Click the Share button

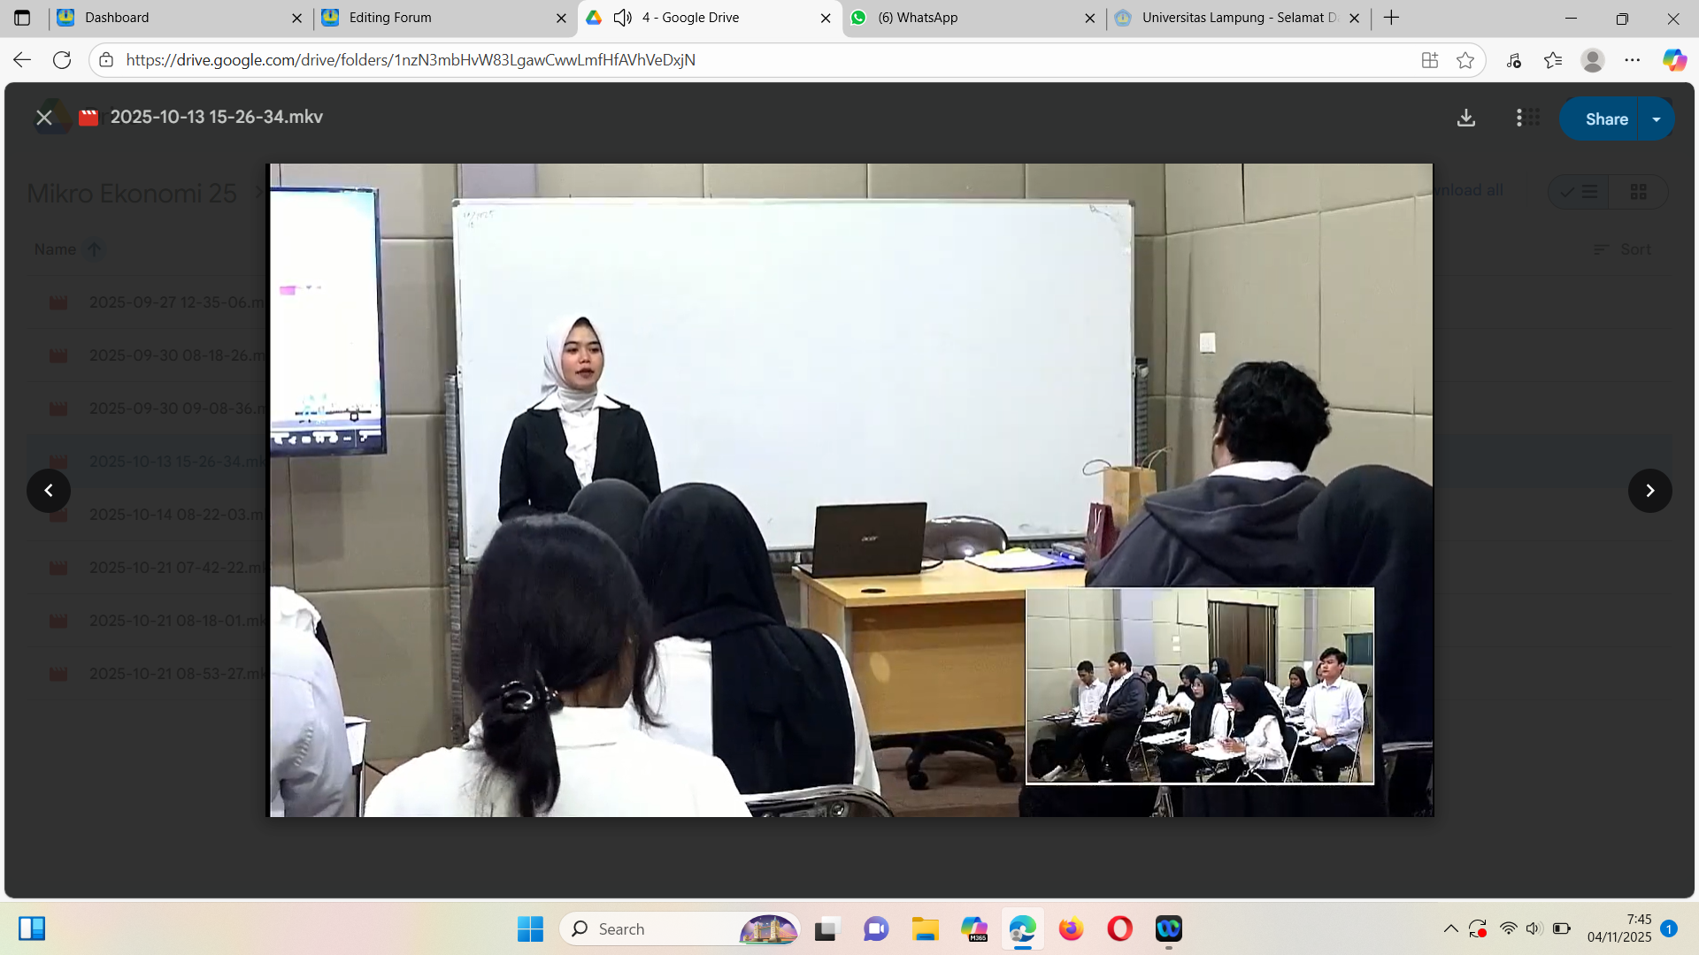coord(1605,119)
